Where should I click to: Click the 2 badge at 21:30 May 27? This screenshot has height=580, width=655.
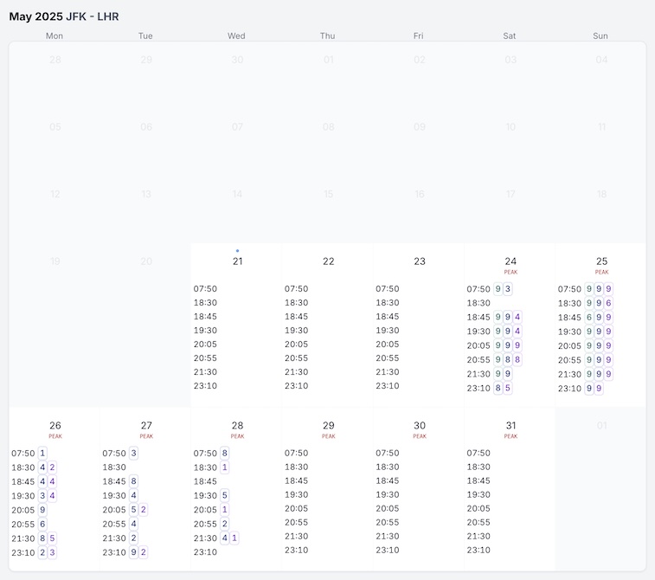pos(133,538)
